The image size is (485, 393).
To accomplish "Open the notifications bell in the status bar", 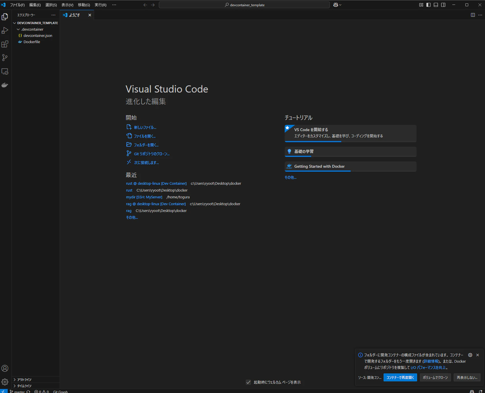I will pyautogui.click(x=480, y=392).
